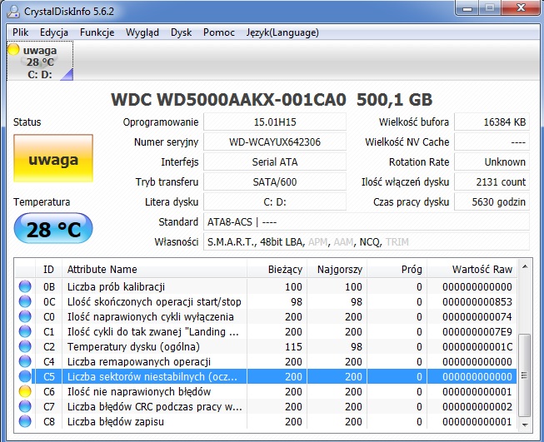The height and width of the screenshot is (442, 544).
Task: Click the attribute list scrollbar thumb
Action: tap(525, 375)
